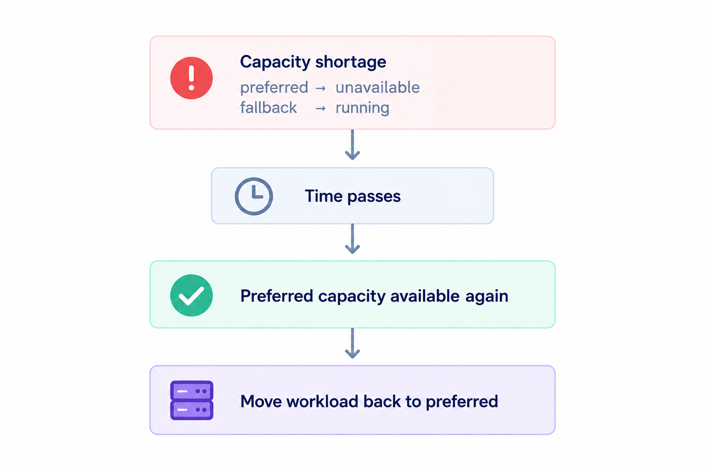Select the 'Time passes' text

click(352, 196)
